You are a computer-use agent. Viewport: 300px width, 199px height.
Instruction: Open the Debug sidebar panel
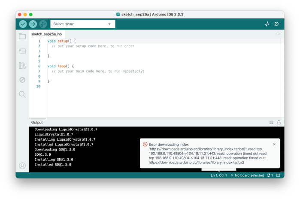[x=22, y=79]
